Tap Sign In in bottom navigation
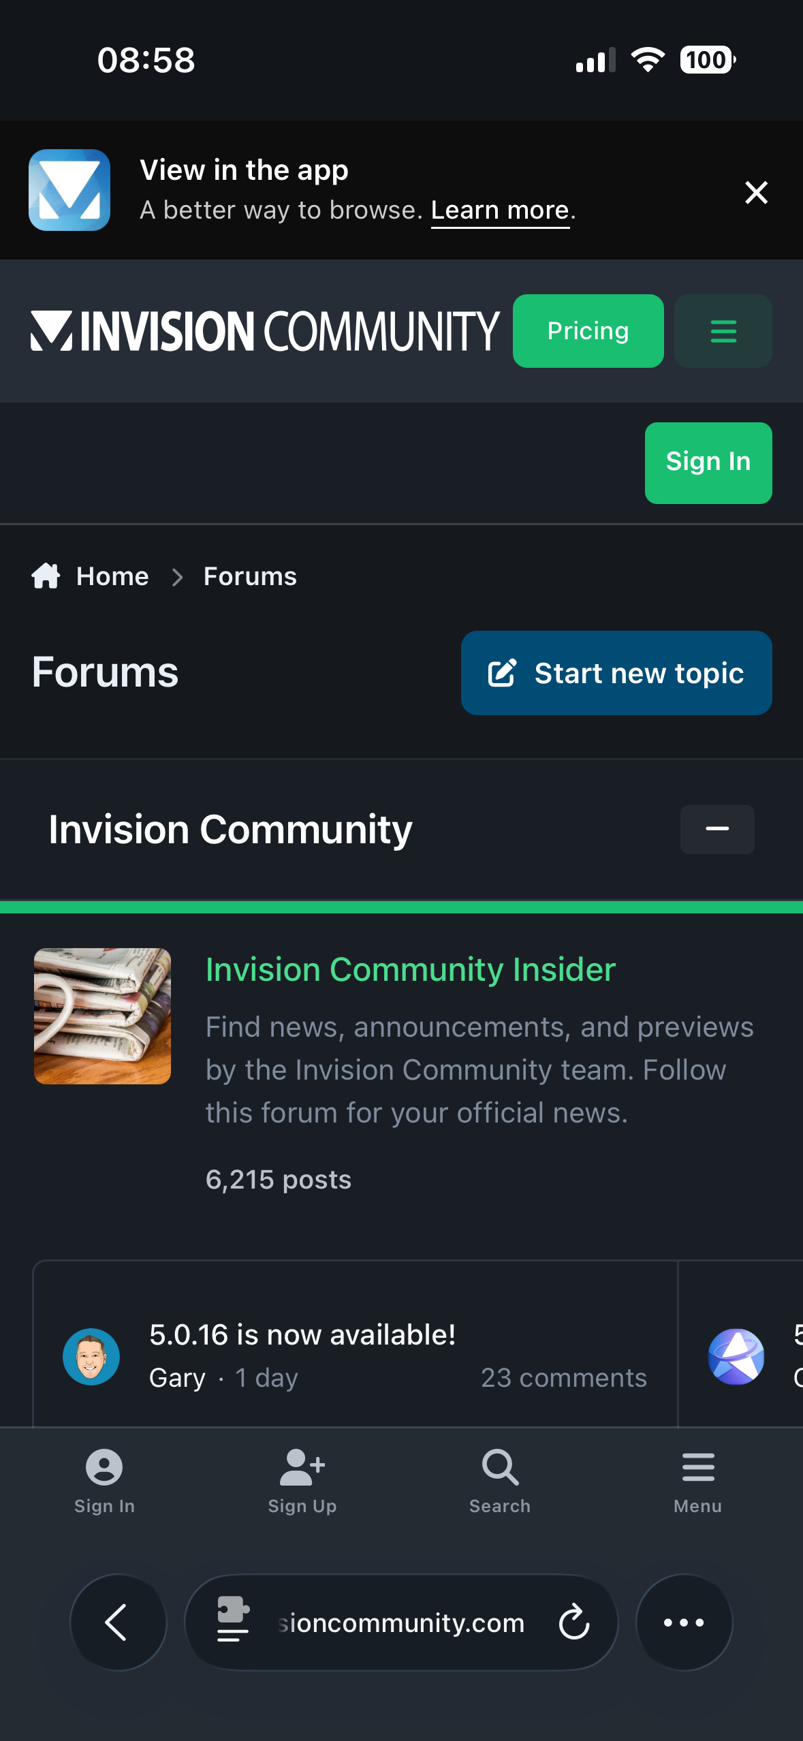 tap(104, 1482)
